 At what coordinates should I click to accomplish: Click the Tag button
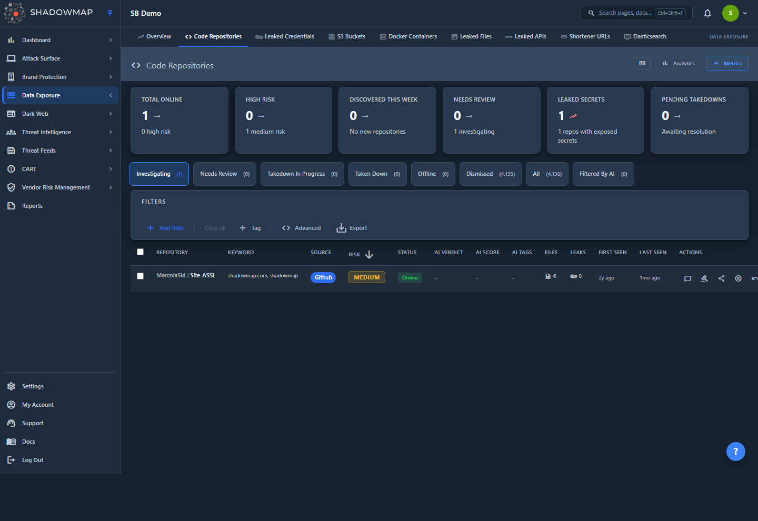[250, 228]
